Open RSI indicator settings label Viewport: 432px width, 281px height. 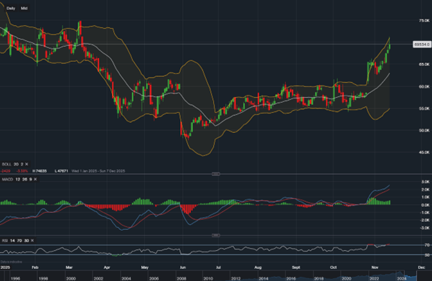pos(5,241)
